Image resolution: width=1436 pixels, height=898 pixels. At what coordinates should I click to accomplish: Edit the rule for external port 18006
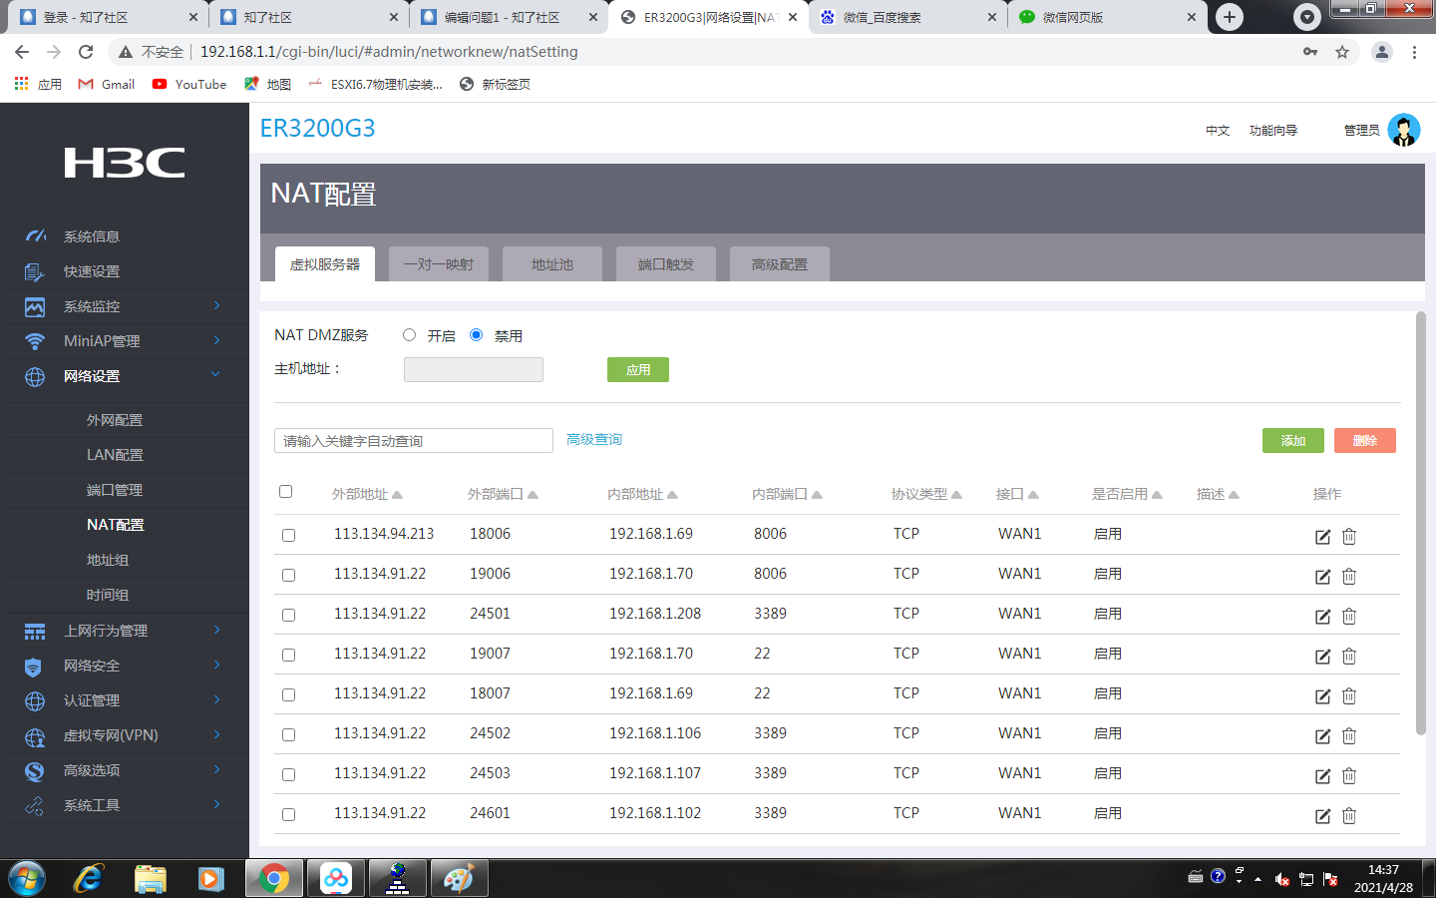coord(1322,537)
